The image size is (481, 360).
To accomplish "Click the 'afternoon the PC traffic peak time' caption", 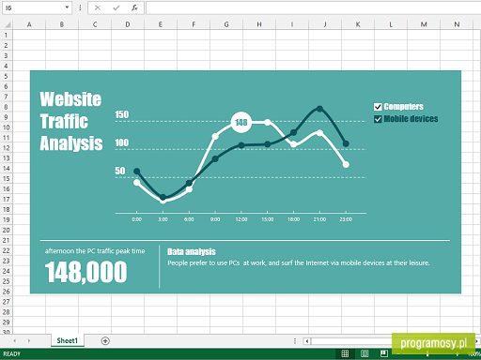I will point(95,251).
